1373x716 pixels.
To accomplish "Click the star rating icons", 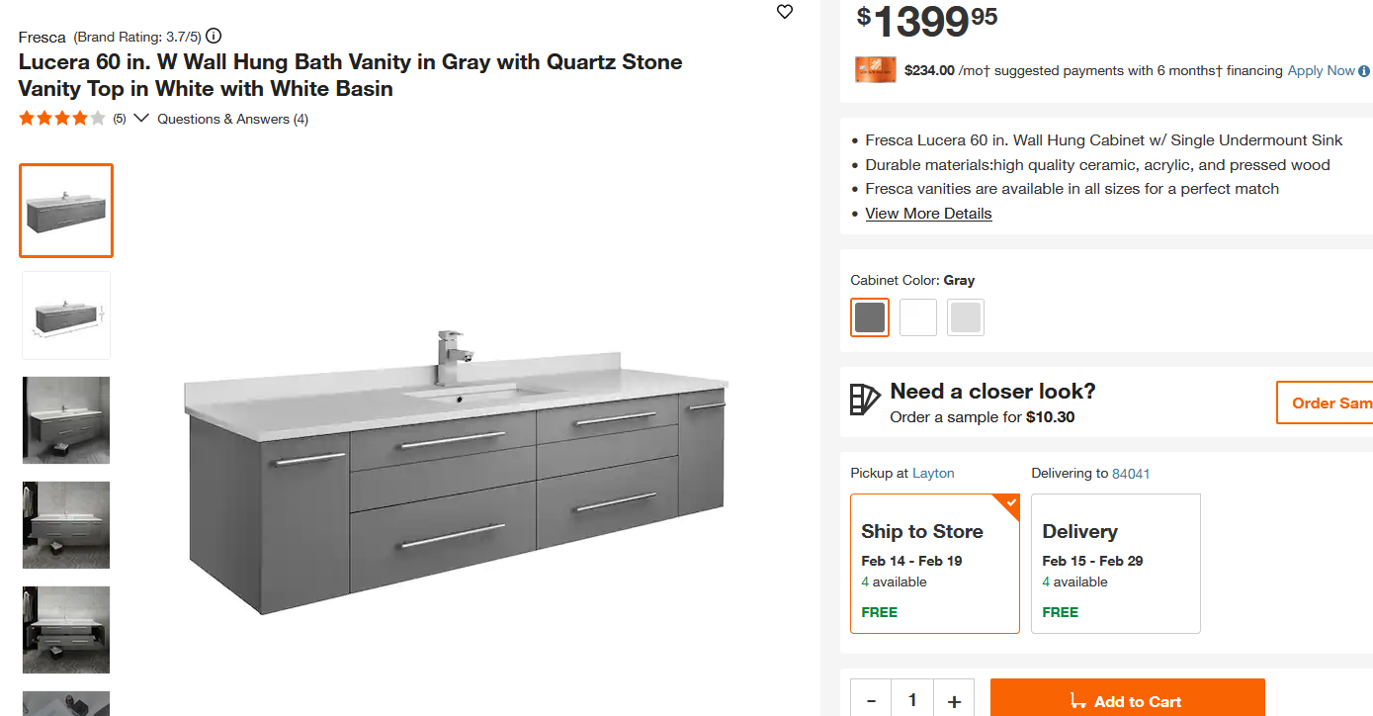I will [61, 119].
